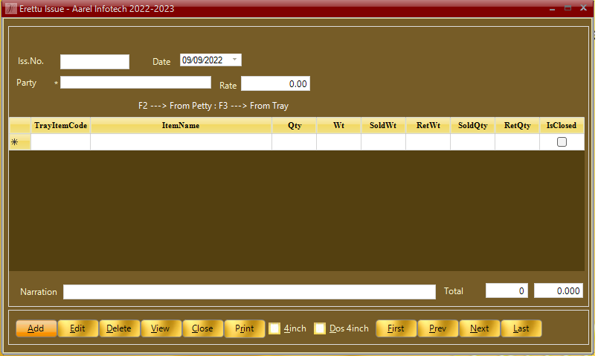This screenshot has height=356, width=598.
Task: Enable the 4inch checkbox
Action: [274, 328]
